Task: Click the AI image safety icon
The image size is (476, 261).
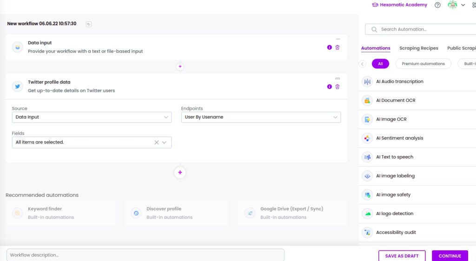Action: [367, 195]
